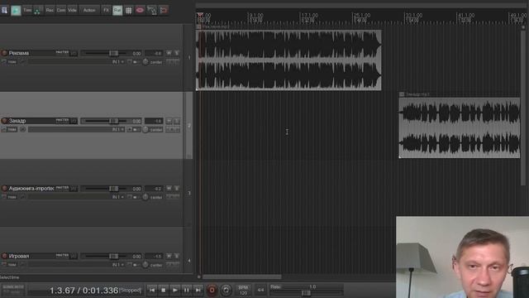Go to project start in transport
The image size is (529, 298).
click(x=152, y=290)
